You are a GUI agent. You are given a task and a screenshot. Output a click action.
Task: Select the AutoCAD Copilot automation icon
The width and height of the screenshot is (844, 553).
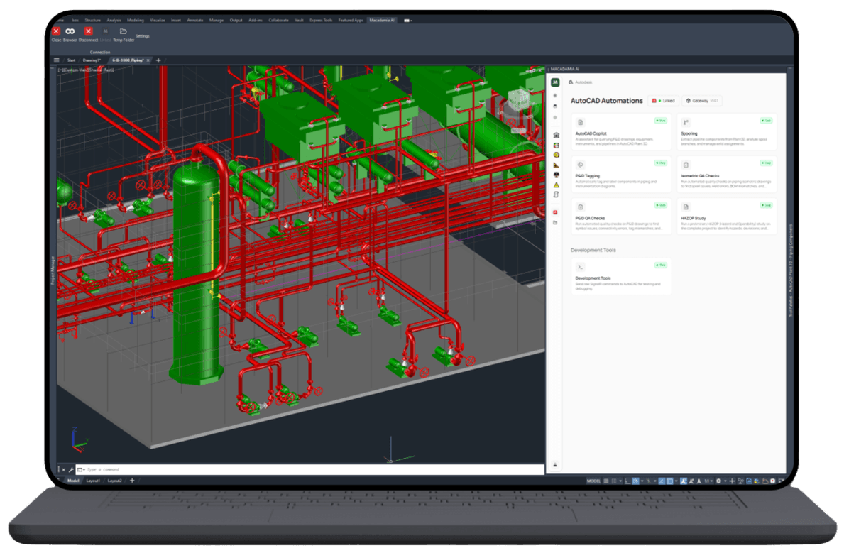580,123
